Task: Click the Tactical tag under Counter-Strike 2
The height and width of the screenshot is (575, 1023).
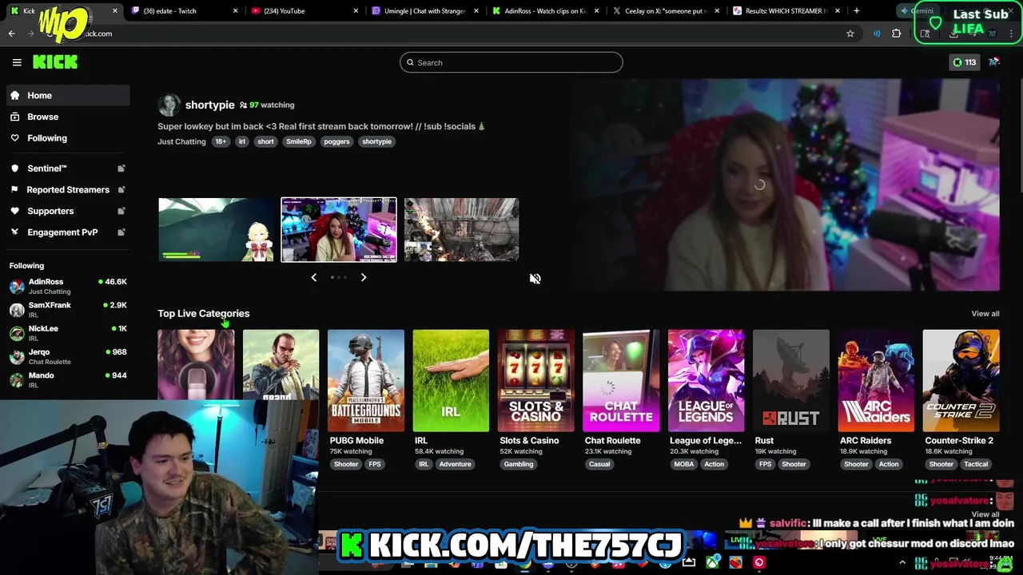Action: pyautogui.click(x=976, y=464)
